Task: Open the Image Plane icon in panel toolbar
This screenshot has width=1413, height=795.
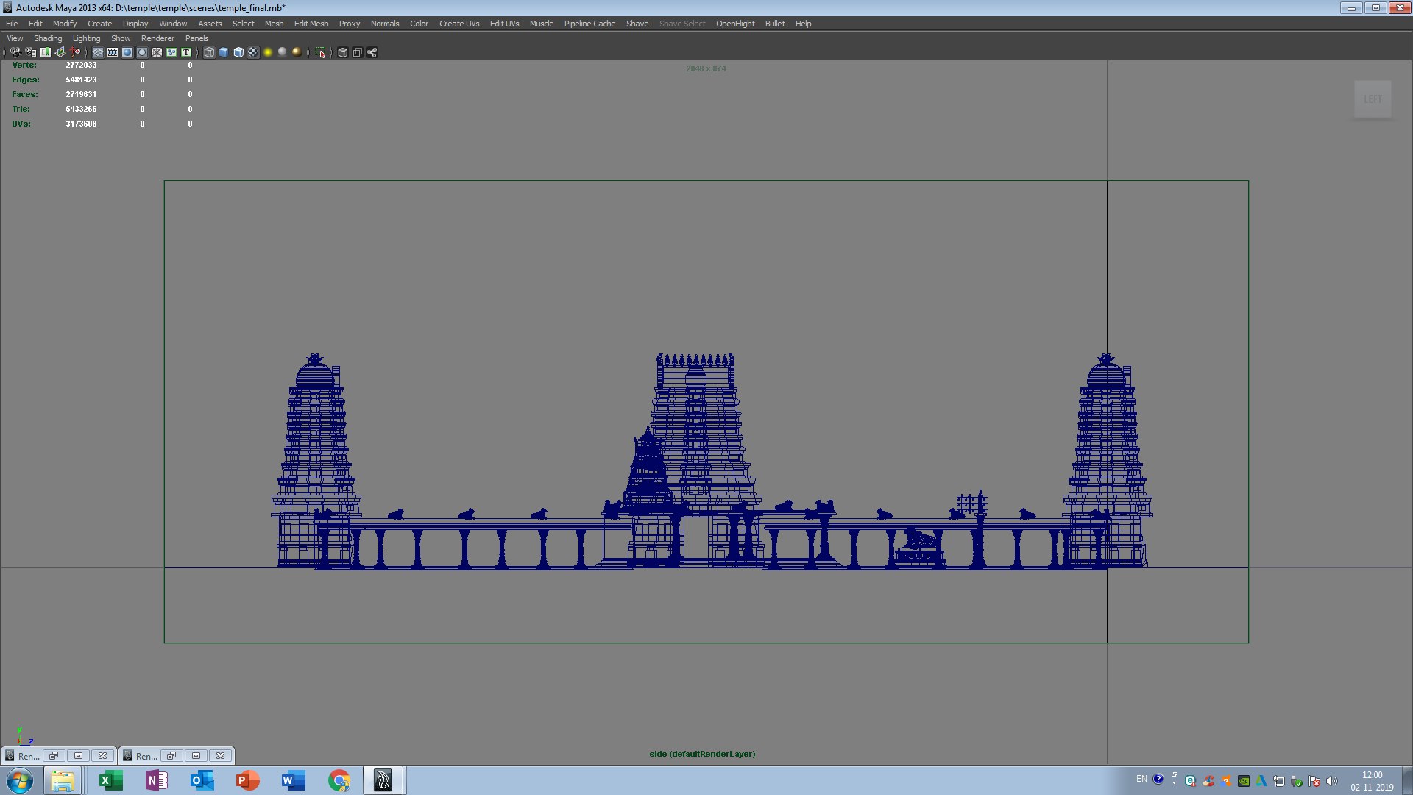Action: coord(60,52)
